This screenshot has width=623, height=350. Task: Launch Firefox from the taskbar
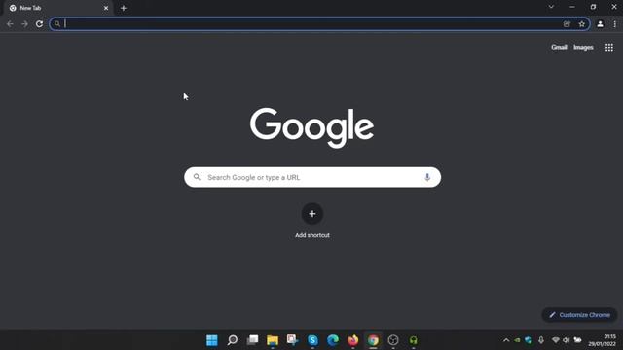pos(352,340)
